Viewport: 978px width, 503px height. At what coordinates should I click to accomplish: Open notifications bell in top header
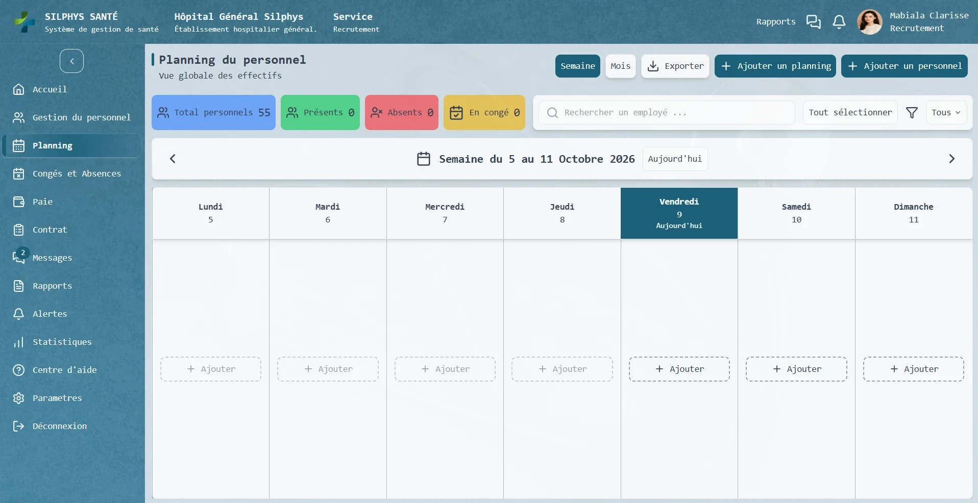click(839, 22)
